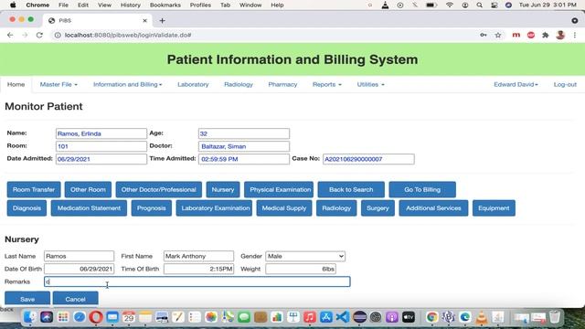
Task: Reload the PIBS page
Action: pyautogui.click(x=39, y=35)
